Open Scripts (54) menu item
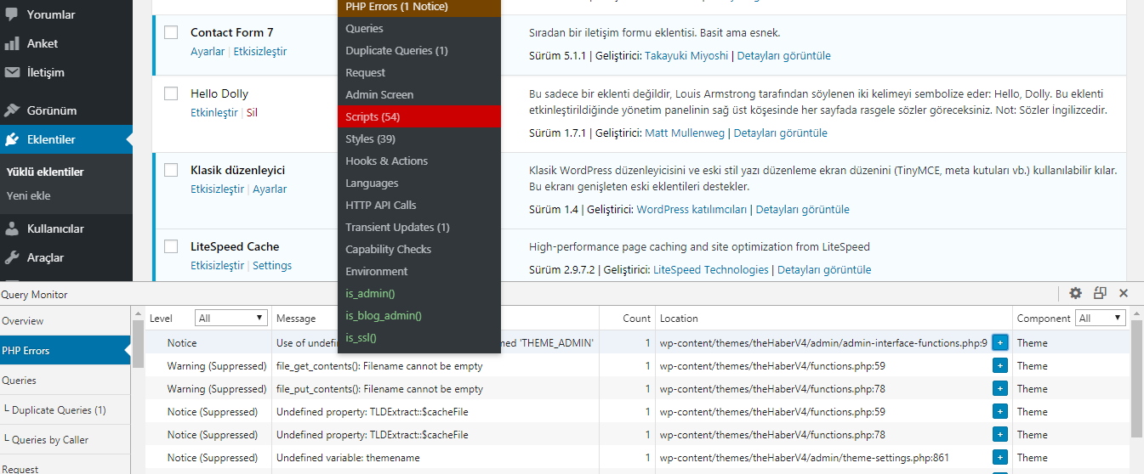The height and width of the screenshot is (474, 1144). click(419, 116)
